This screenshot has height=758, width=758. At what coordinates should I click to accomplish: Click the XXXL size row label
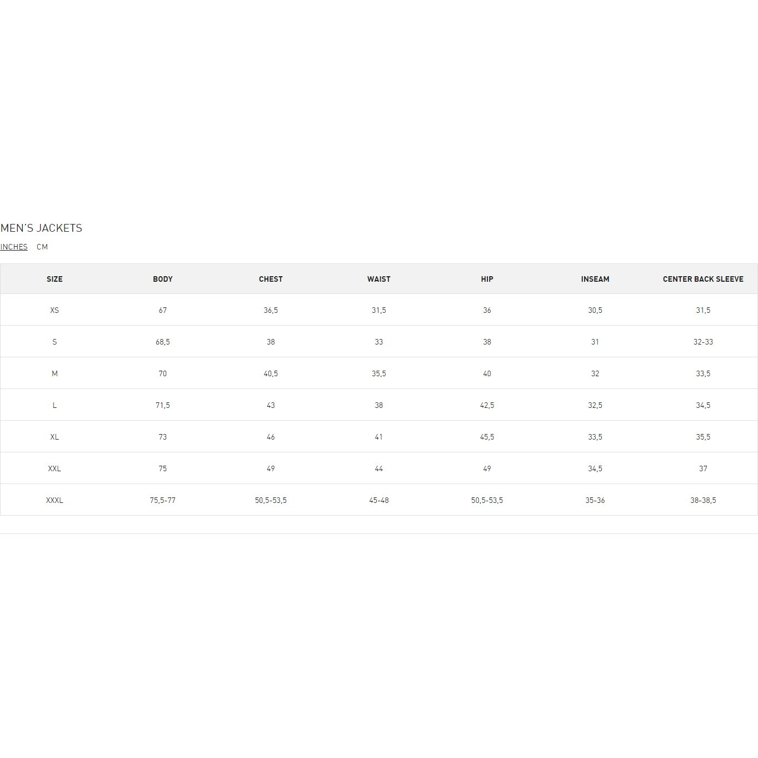click(54, 500)
